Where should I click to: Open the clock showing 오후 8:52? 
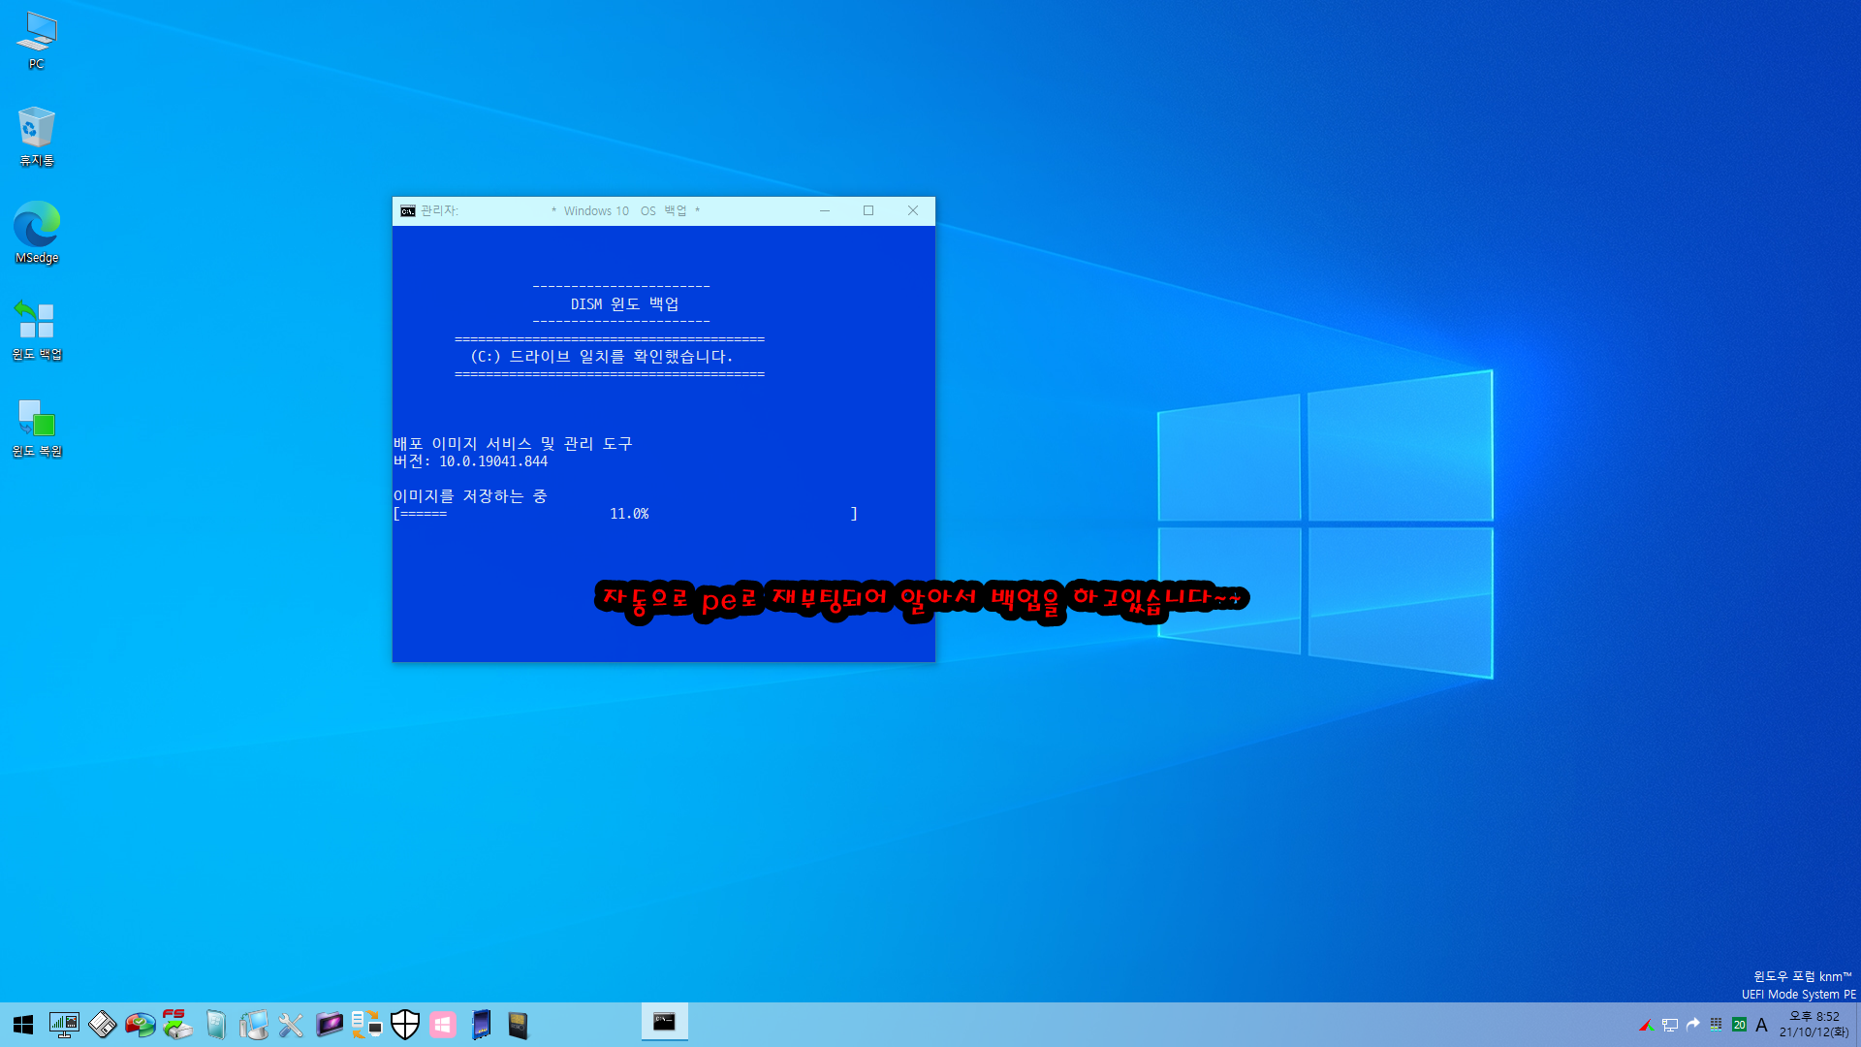coord(1814,1025)
